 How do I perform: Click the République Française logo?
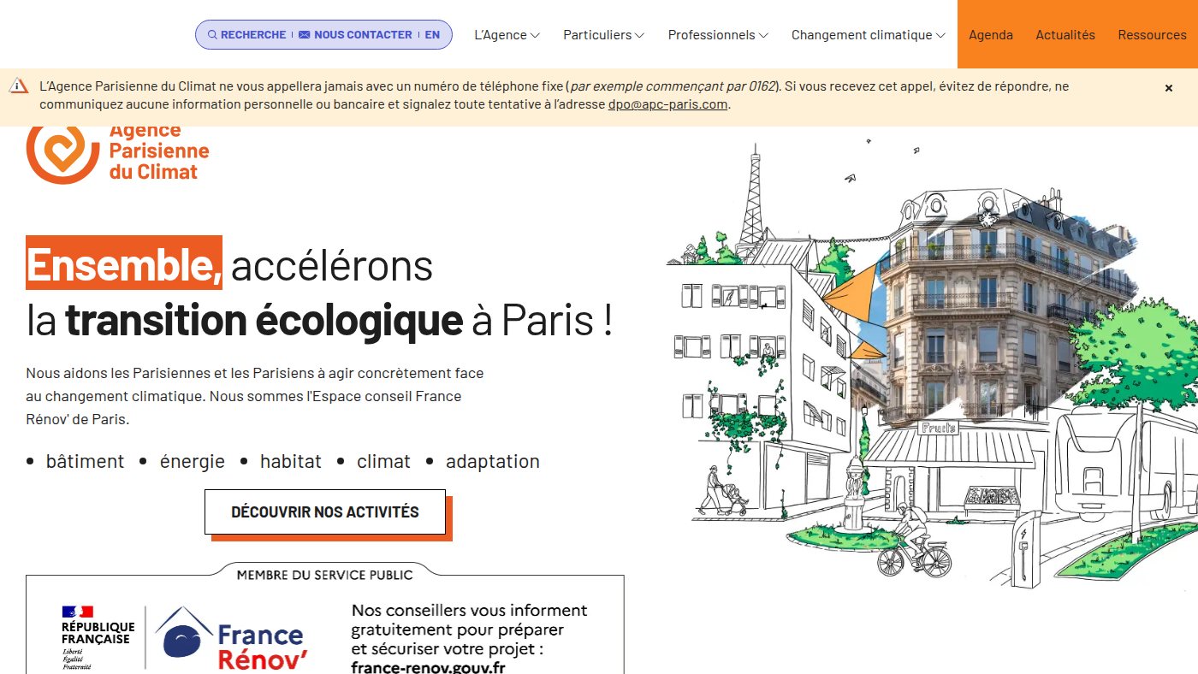coord(98,638)
